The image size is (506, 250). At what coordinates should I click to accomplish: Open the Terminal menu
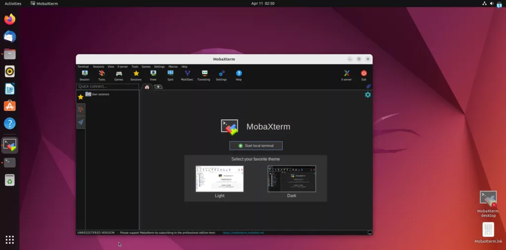pos(83,67)
